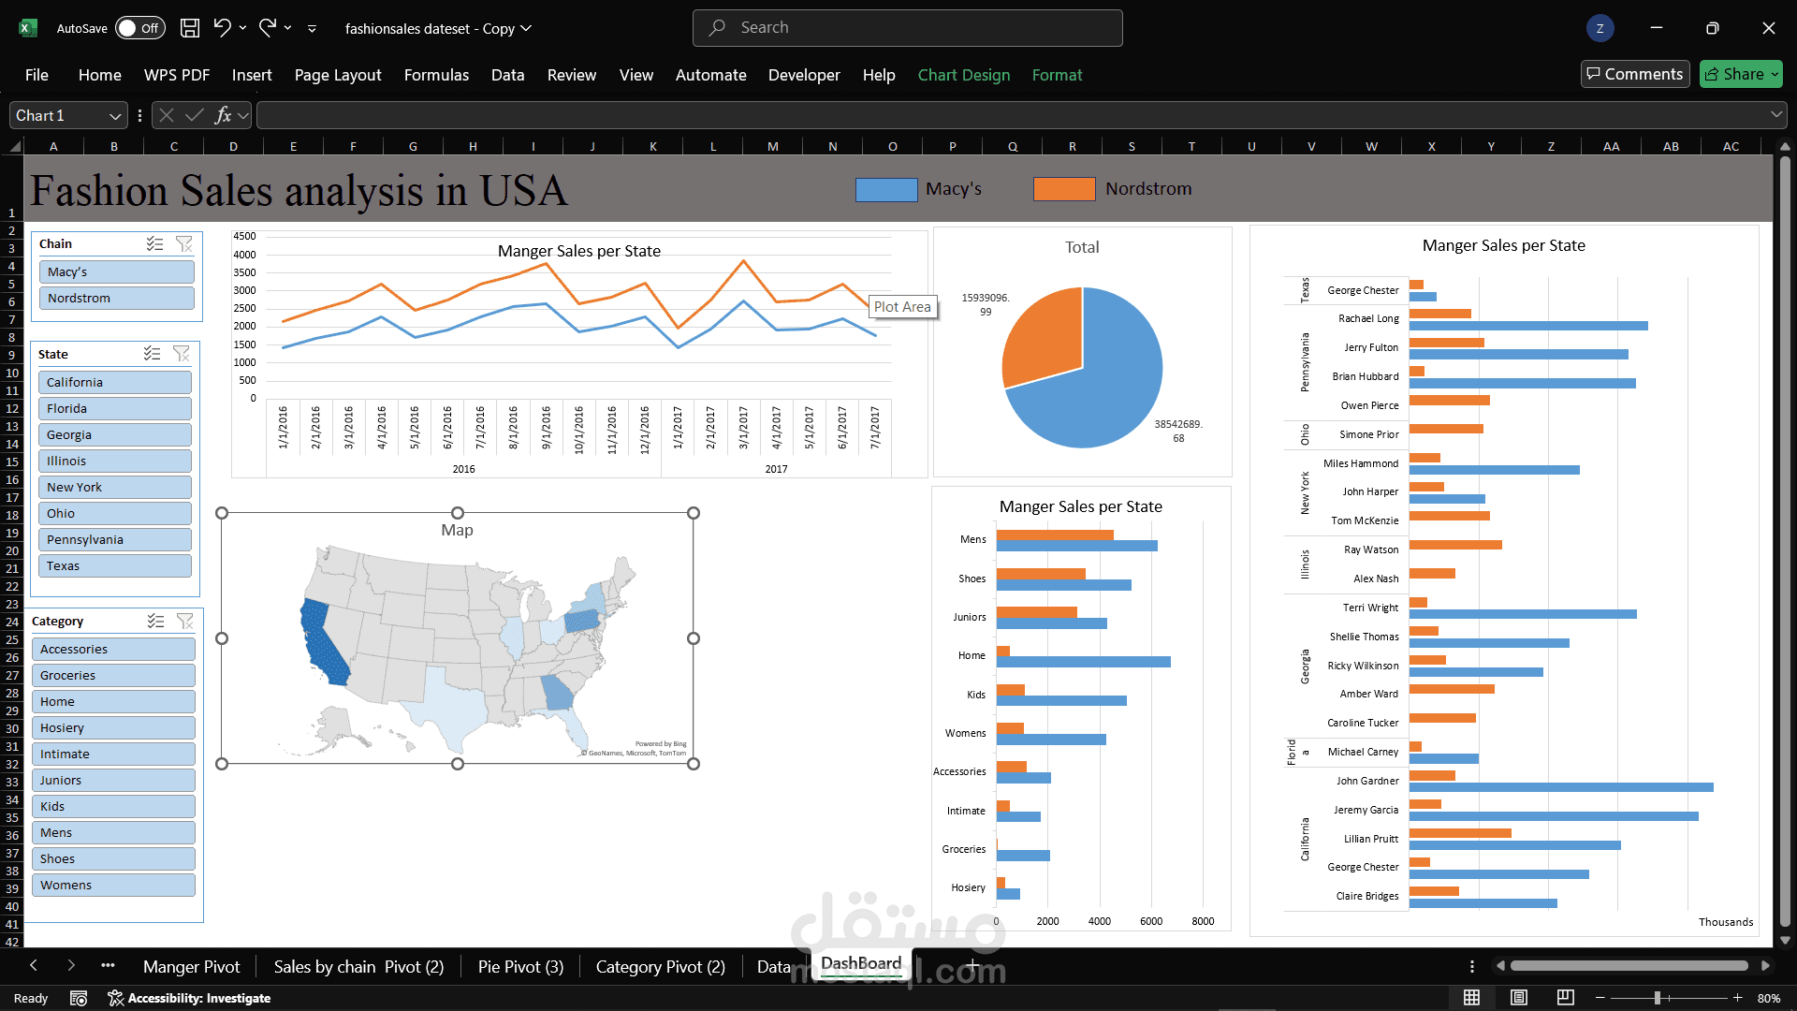The height and width of the screenshot is (1011, 1797).
Task: Open Category Pivot (2) sheet tab
Action: click(x=661, y=967)
